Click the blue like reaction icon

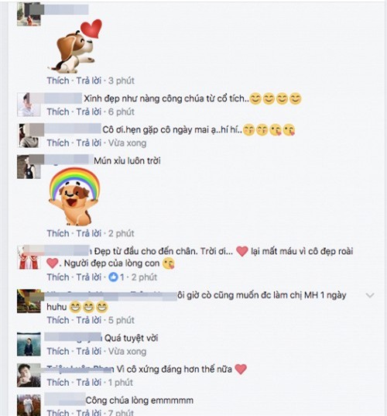point(114,277)
